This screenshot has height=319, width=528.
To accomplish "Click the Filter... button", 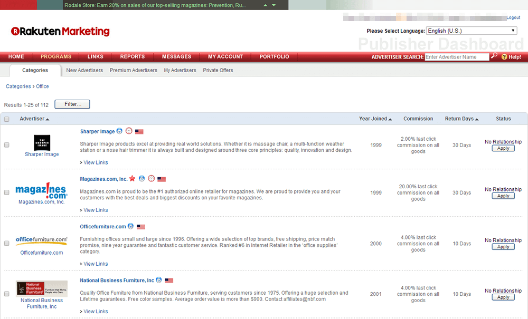I will (72, 104).
